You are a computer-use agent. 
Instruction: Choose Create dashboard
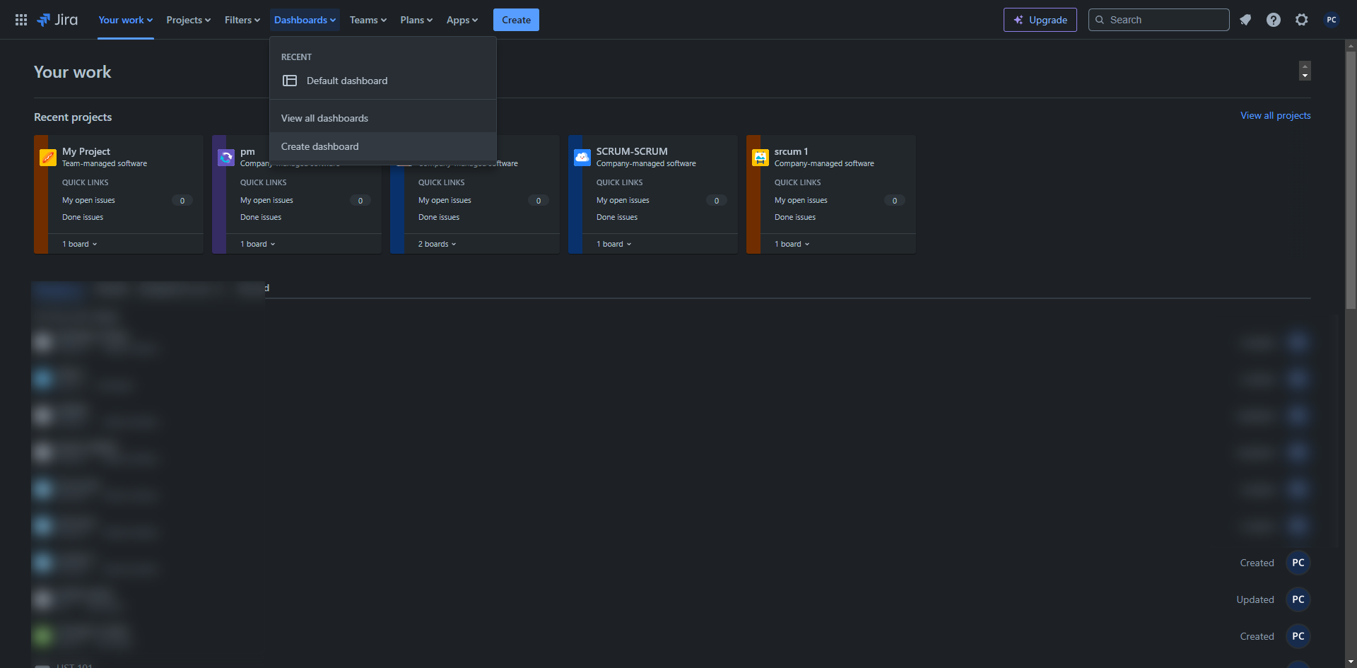[383, 146]
